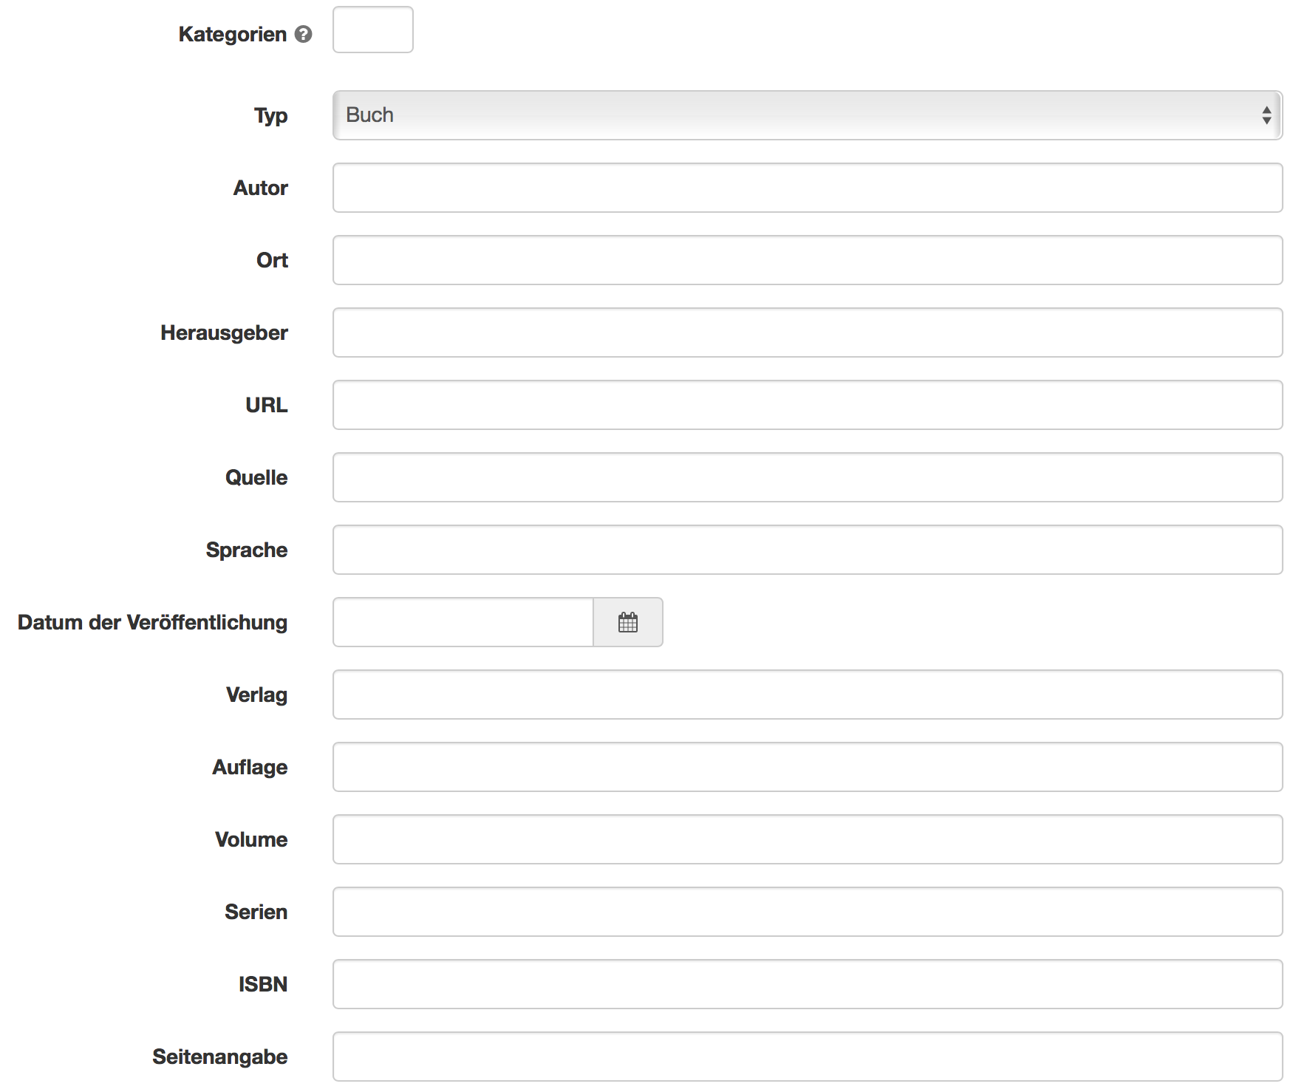This screenshot has height=1092, width=1296.
Task: Focus the Autor text field
Action: [x=807, y=188]
